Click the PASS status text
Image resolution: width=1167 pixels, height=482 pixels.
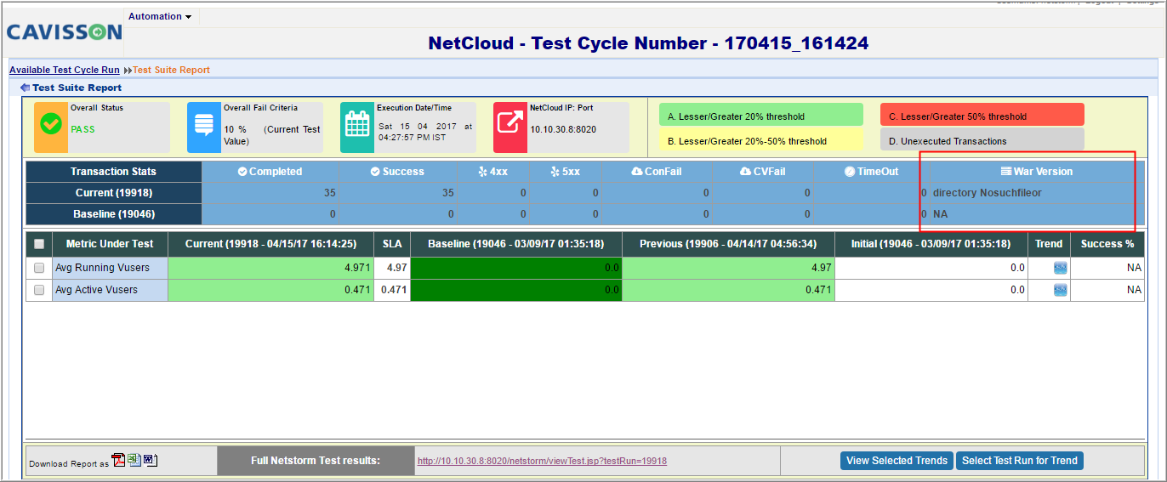click(x=83, y=129)
